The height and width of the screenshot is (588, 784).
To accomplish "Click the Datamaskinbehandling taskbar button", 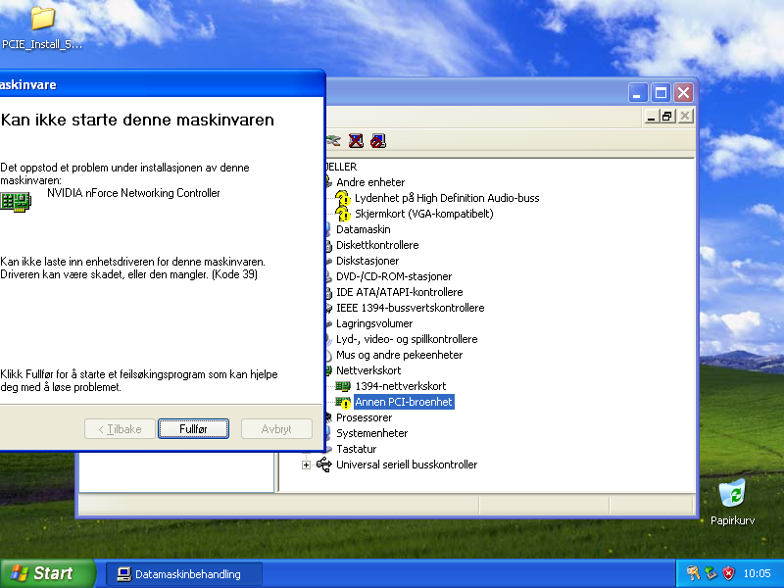I will (184, 574).
